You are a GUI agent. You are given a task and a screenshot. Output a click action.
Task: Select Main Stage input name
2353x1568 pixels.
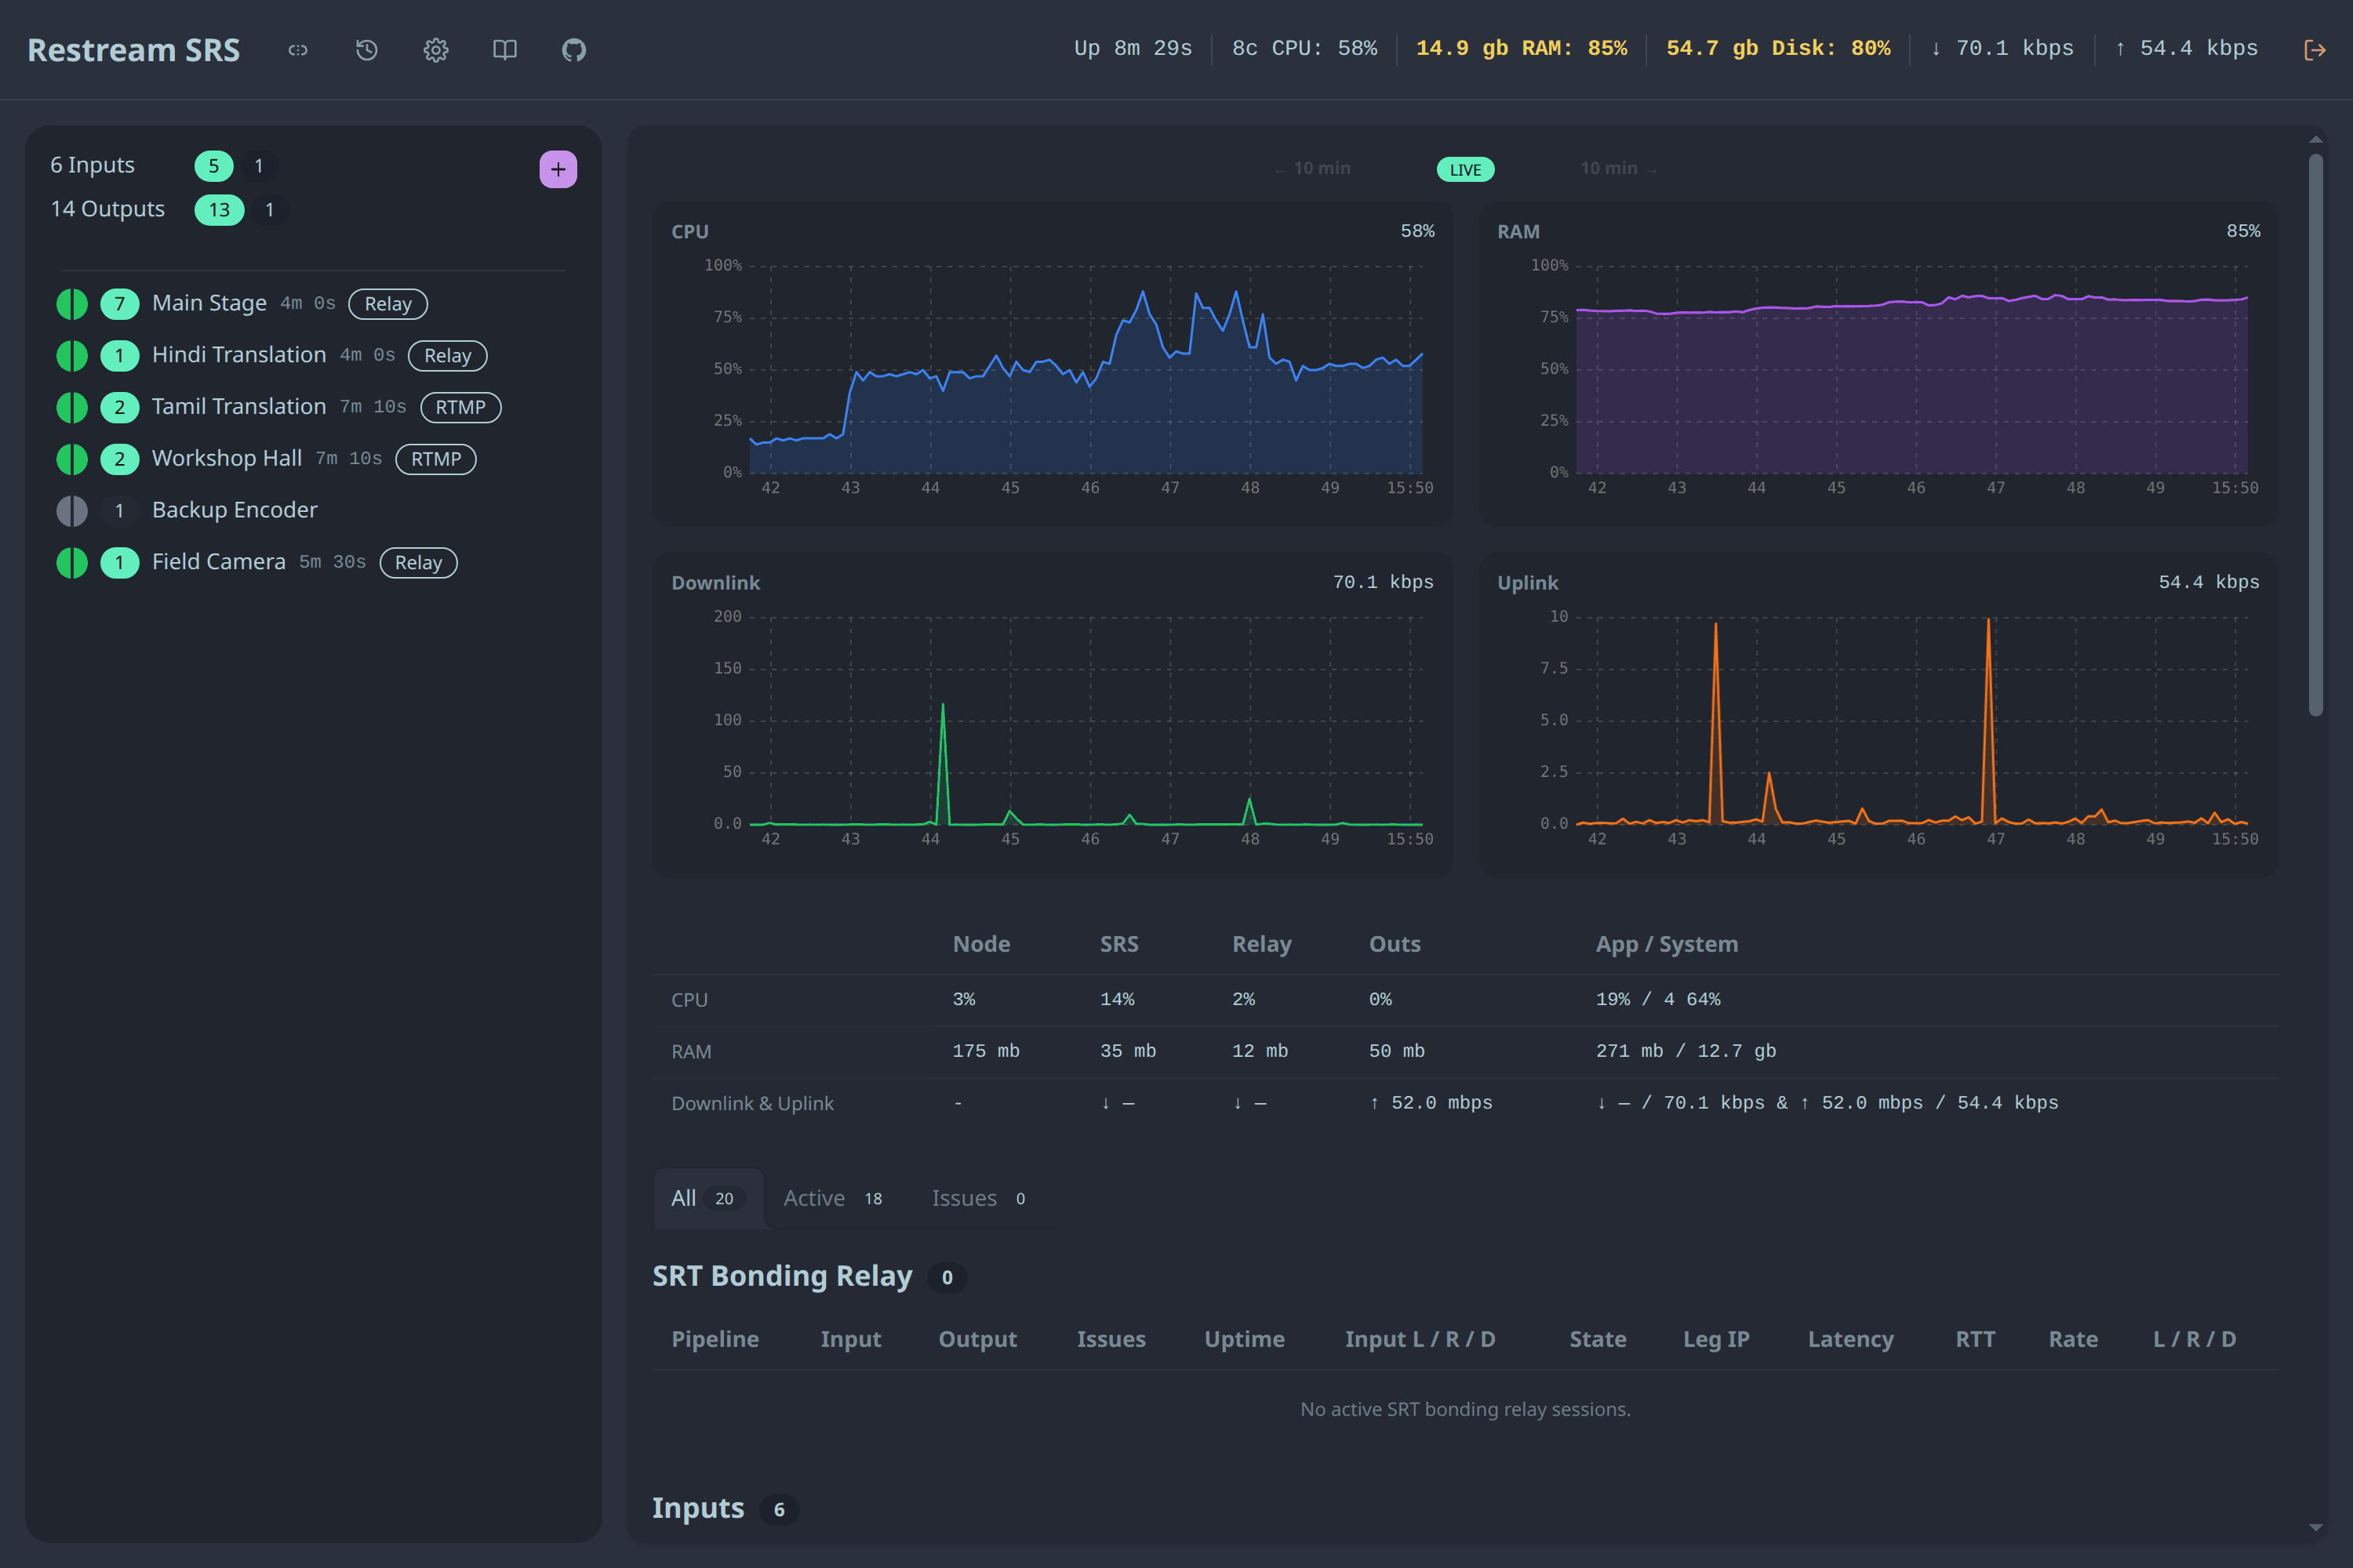point(209,303)
